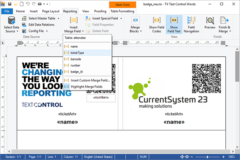Click the zoom slider in status bar
Viewport: 240px width, 160px height.
point(207,157)
